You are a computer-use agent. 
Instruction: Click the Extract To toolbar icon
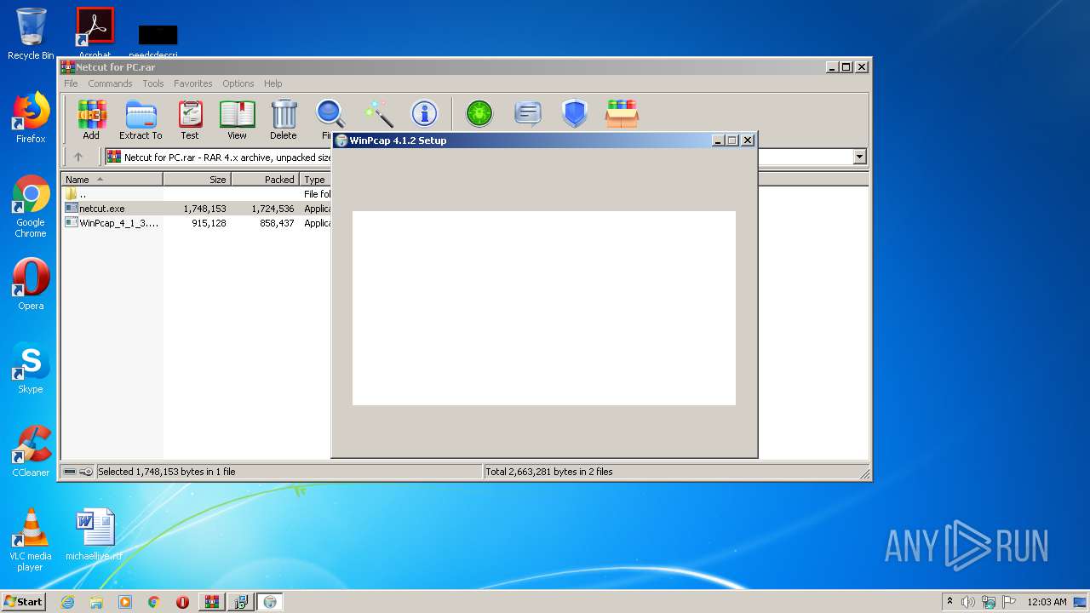pyautogui.click(x=141, y=119)
